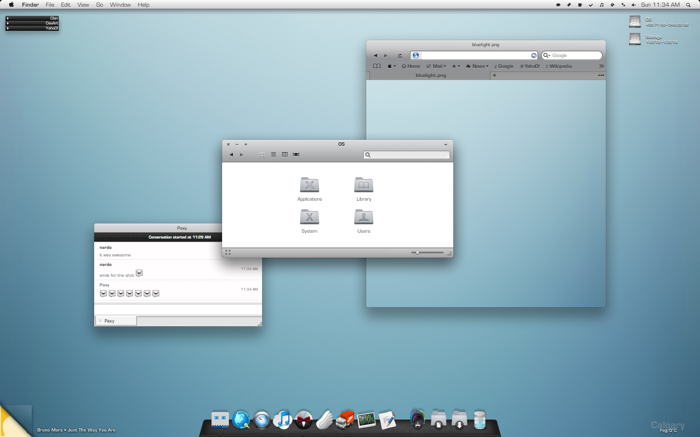700x437 pixels.
Task: Launch Bartender bow-tie app in dock
Action: 304,420
